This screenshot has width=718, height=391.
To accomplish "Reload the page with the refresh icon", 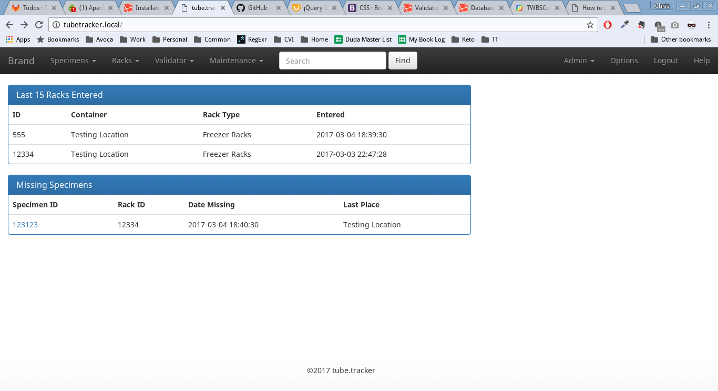I will pyautogui.click(x=39, y=25).
